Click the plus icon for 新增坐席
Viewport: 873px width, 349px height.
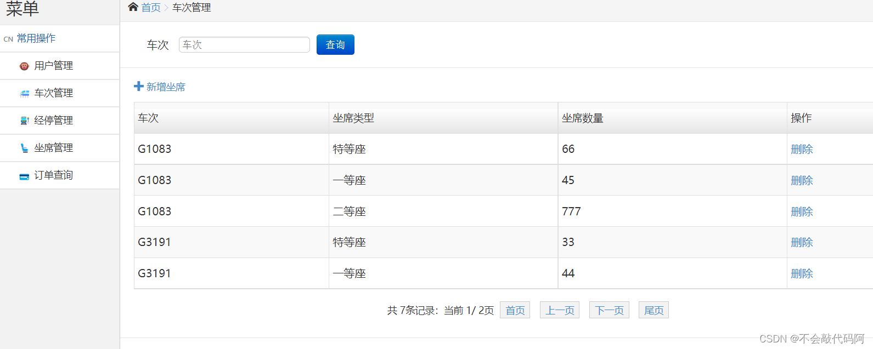[139, 86]
